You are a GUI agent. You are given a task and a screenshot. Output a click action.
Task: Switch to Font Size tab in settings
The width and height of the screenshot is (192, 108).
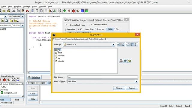[89, 29]
